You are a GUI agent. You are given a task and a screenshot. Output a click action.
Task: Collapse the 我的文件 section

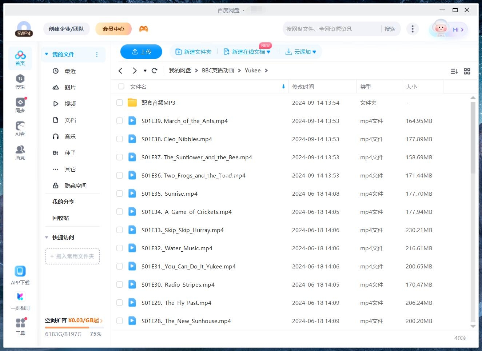pyautogui.click(x=46, y=54)
